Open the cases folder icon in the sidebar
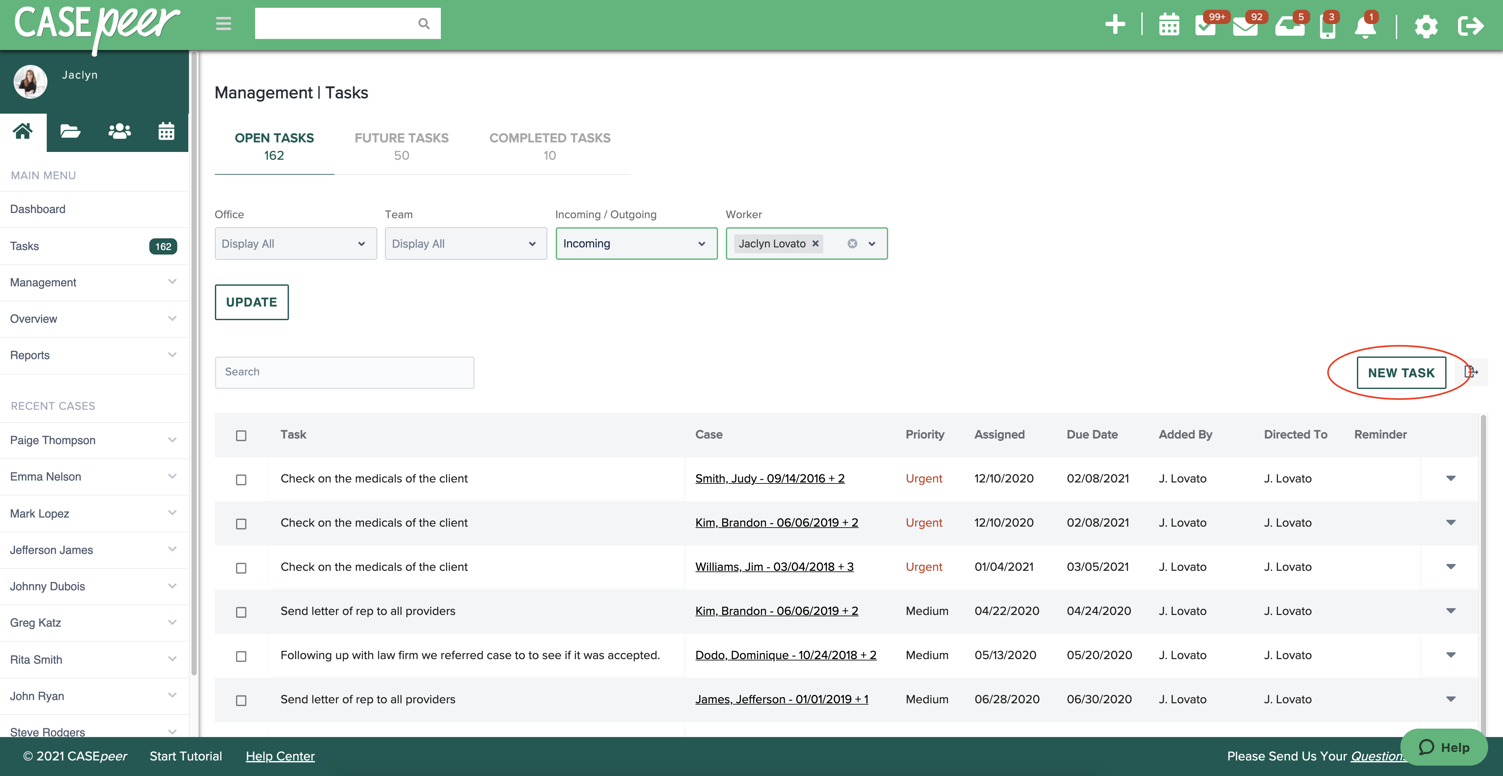The height and width of the screenshot is (776, 1503). (x=70, y=131)
